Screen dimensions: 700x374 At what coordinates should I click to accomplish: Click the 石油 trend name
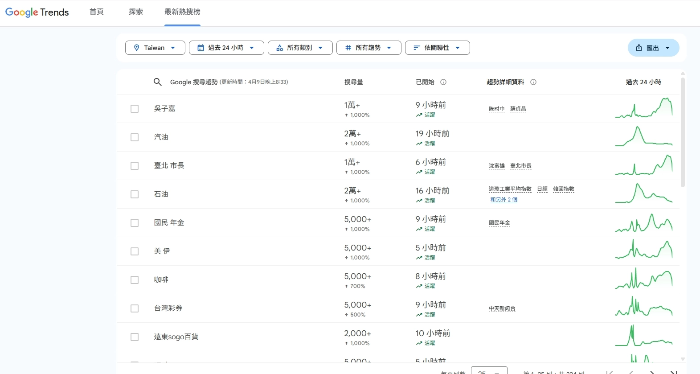click(161, 194)
